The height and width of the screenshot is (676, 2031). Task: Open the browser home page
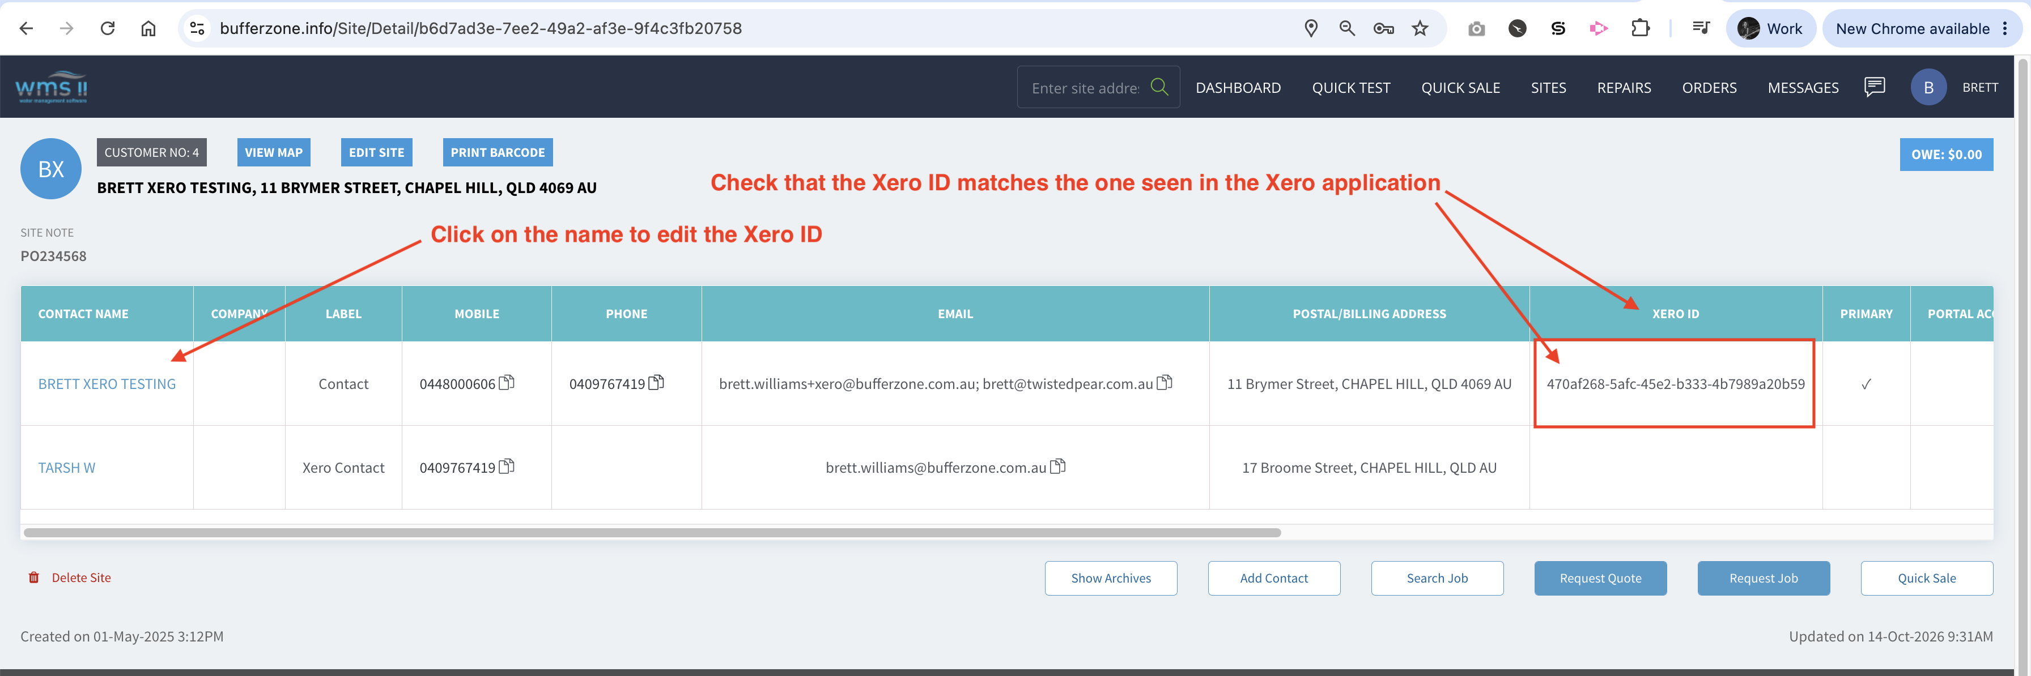[148, 28]
